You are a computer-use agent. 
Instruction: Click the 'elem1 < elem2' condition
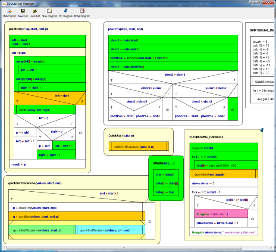(200, 104)
